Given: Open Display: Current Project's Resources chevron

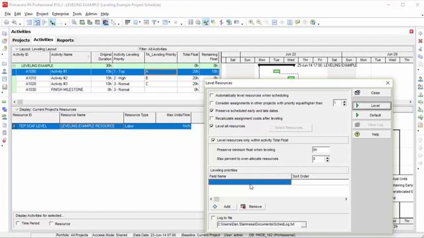Looking at the screenshot, I should (x=17, y=110).
